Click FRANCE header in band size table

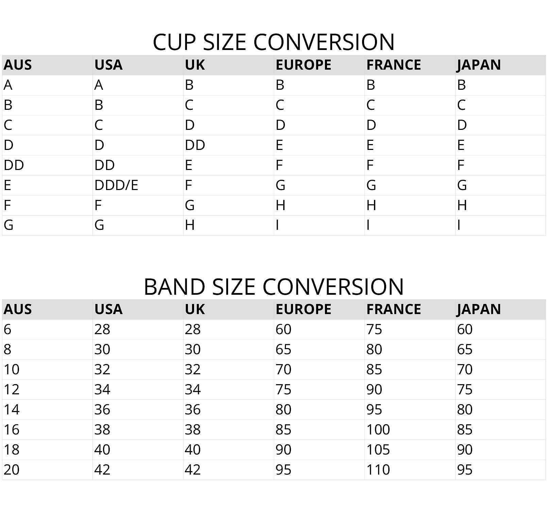tap(394, 309)
